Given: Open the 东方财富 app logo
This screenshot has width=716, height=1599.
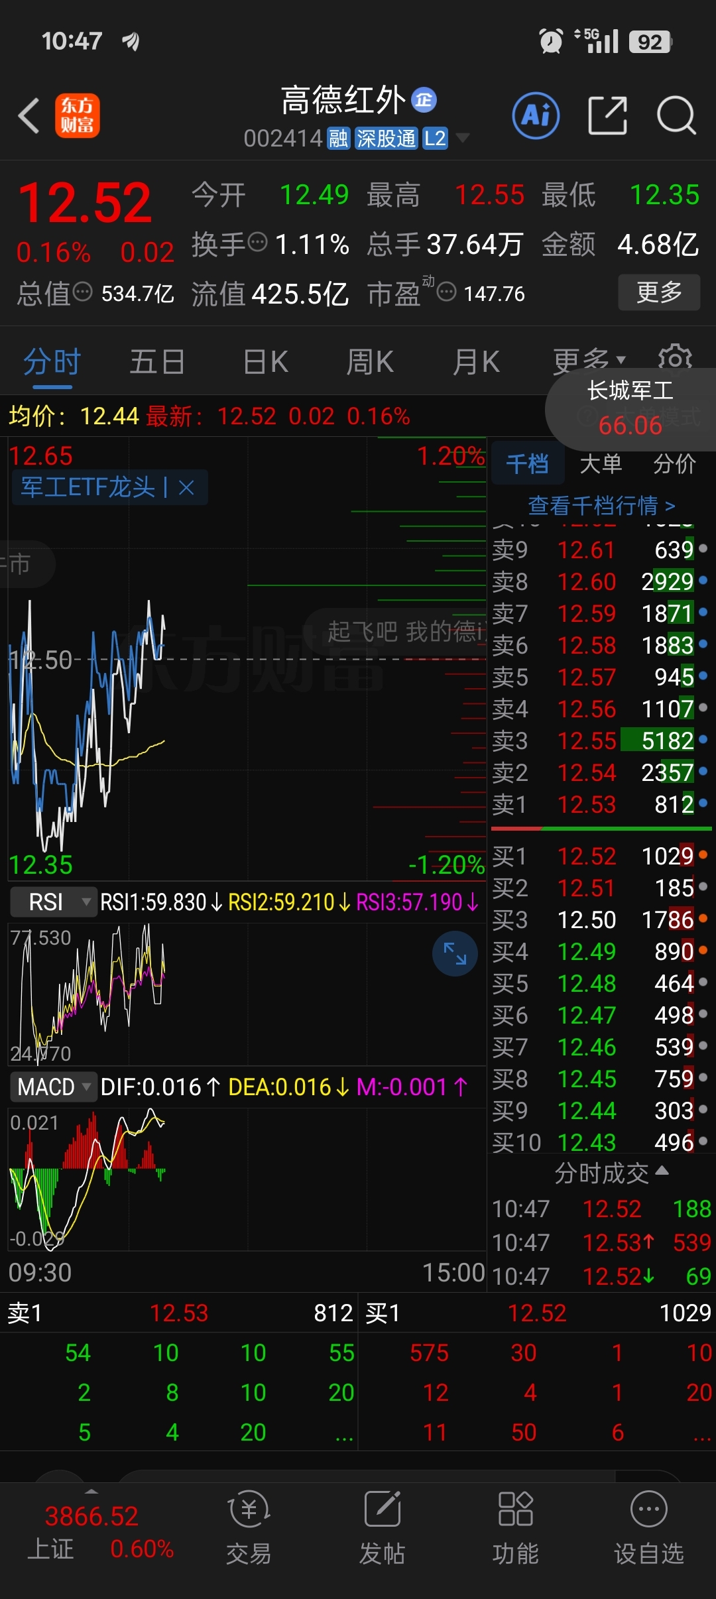Looking at the screenshot, I should click(77, 115).
